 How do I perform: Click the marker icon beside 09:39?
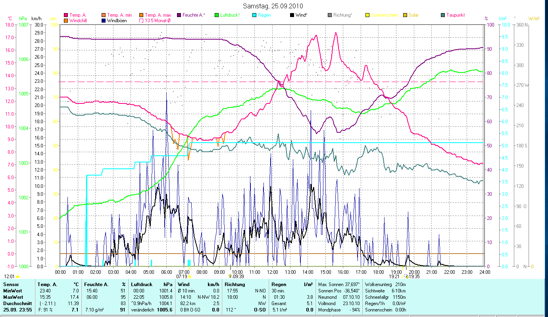[230, 276]
